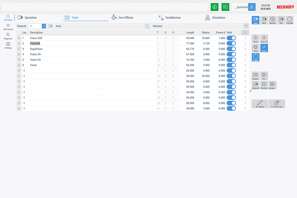
Task: Open row menu for Fräser D20
Action: 245,38
